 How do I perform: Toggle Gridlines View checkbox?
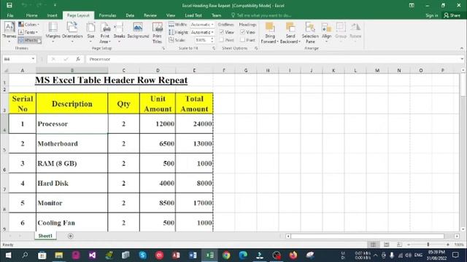[x=222, y=32]
